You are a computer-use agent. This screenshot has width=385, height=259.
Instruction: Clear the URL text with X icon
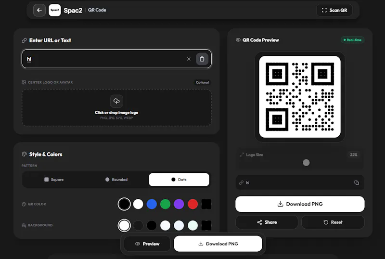189,59
